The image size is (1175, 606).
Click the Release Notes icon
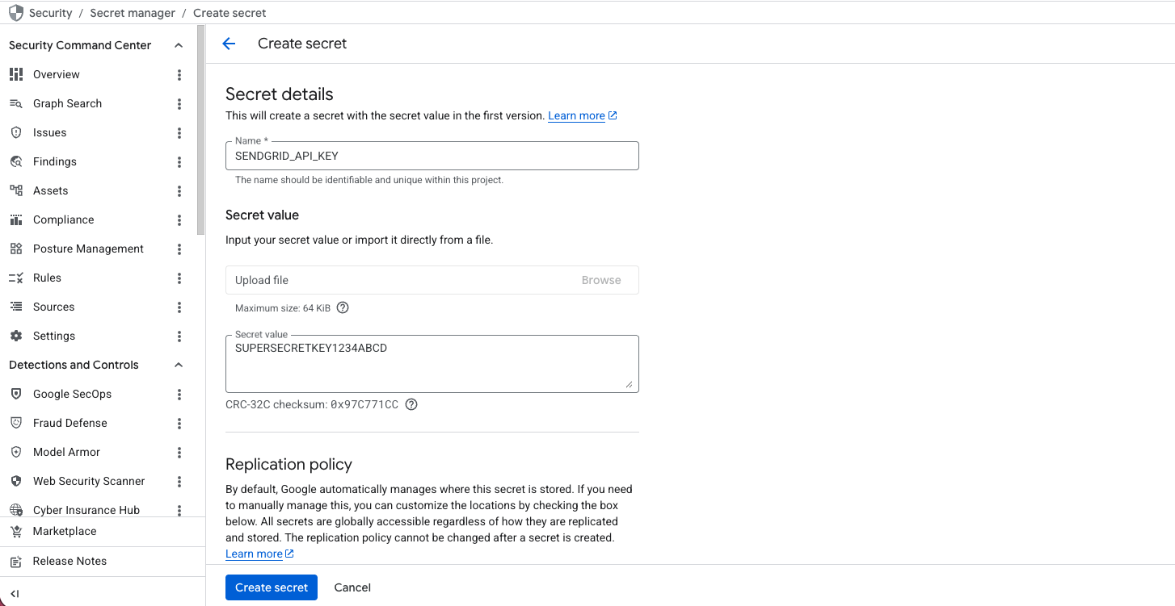click(16, 561)
